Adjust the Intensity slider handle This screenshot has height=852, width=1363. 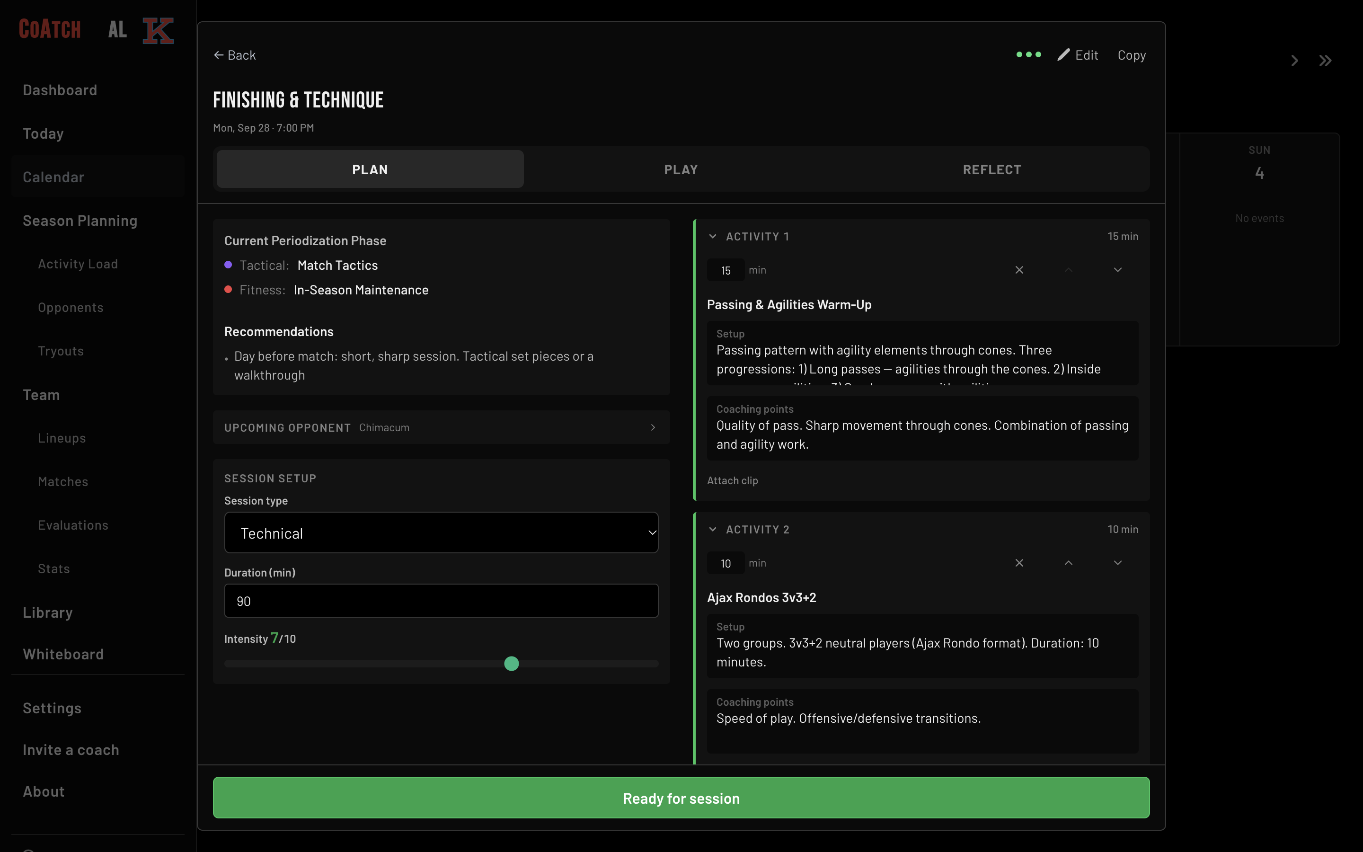pyautogui.click(x=512, y=664)
